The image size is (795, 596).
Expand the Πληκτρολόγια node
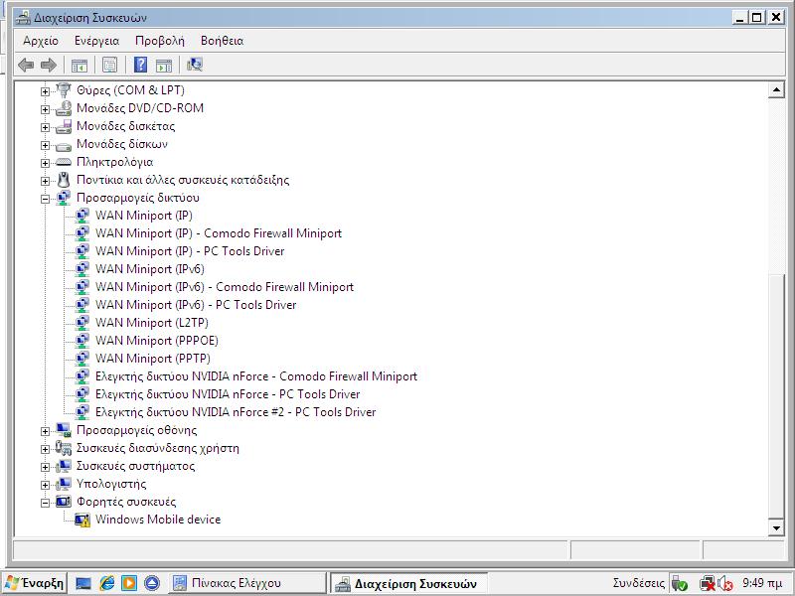45,163
